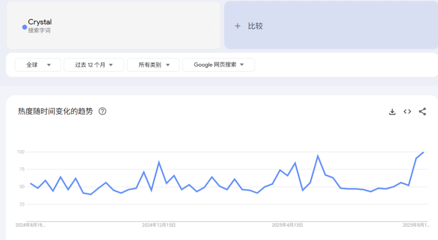The height and width of the screenshot is (240, 438).
Task: Open help next to 热度随时间变化的趋势
Action: click(103, 111)
